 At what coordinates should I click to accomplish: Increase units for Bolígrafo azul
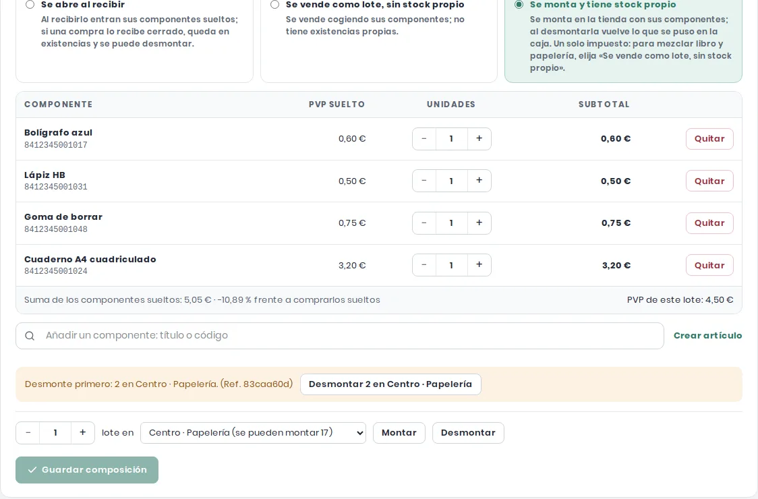pos(479,139)
